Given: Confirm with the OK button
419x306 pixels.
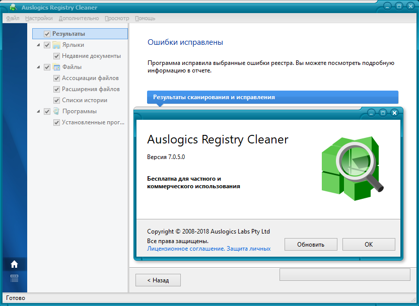Looking at the screenshot, I should [x=369, y=244].
